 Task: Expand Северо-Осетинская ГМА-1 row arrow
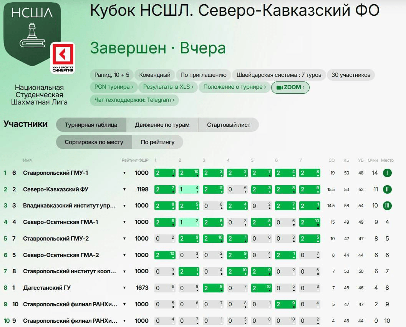click(x=124, y=222)
